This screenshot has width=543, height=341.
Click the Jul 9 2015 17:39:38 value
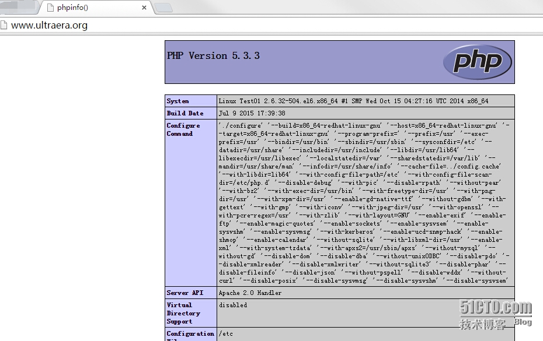tap(252, 113)
